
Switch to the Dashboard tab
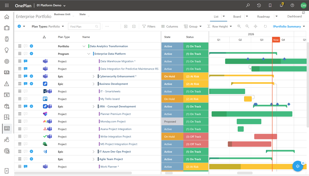click(x=295, y=16)
